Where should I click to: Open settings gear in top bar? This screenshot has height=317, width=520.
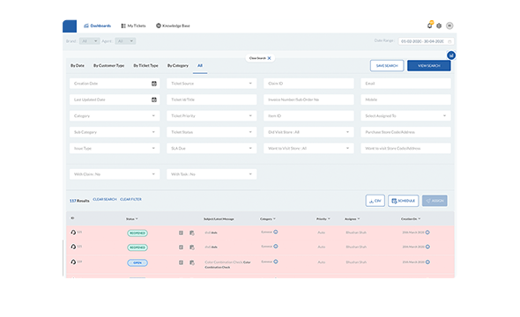pos(439,26)
